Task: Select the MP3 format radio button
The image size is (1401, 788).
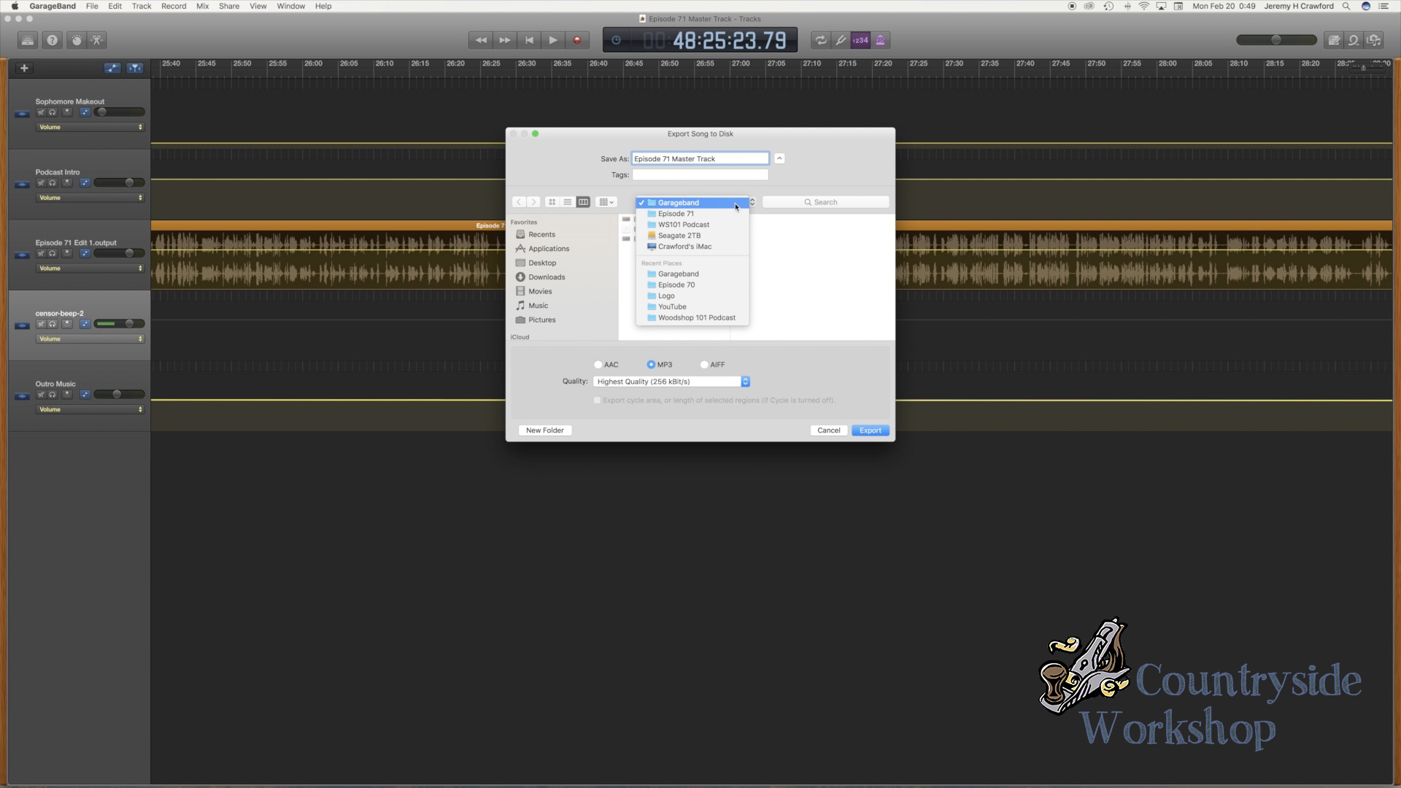Action: click(x=651, y=365)
